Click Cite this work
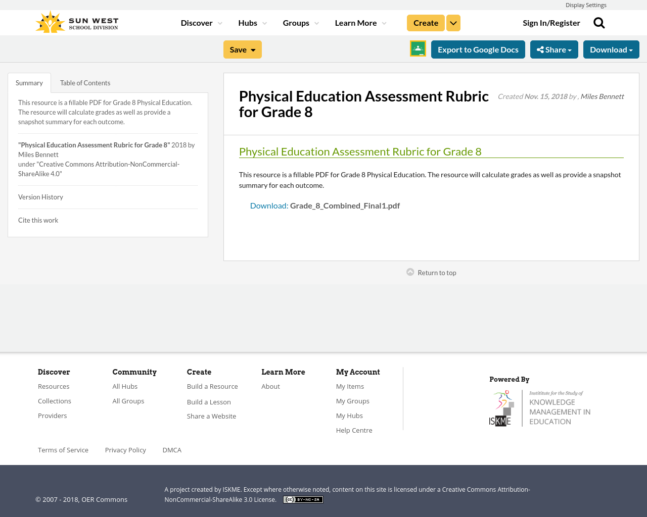 point(38,220)
